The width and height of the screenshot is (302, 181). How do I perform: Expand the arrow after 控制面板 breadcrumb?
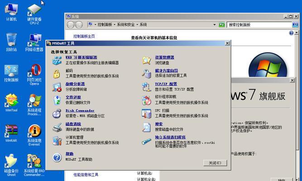[115, 24]
